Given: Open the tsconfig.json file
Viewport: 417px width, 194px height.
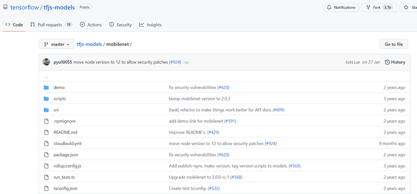Looking at the screenshot, I should tap(66, 188).
